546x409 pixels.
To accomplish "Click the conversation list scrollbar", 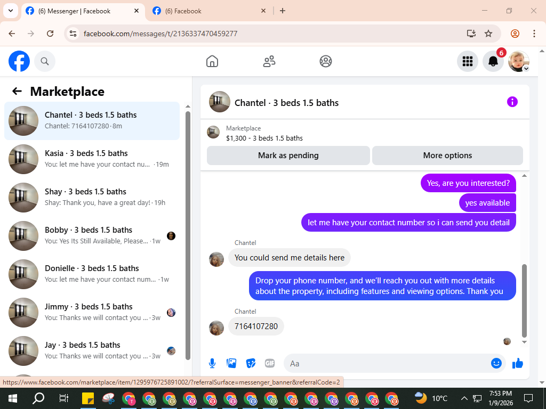I will 188,235.
